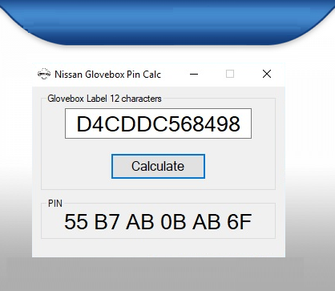The image size is (335, 291).
Task: Click the Nissan logo icon in title bar
Action: pos(44,74)
